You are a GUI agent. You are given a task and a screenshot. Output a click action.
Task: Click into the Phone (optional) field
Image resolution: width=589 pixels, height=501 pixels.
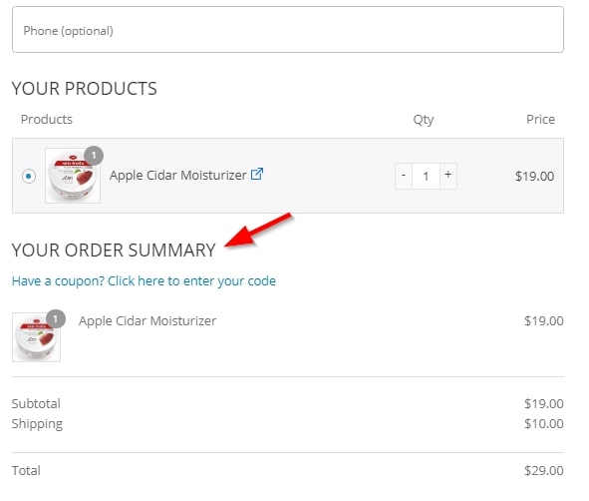click(288, 29)
